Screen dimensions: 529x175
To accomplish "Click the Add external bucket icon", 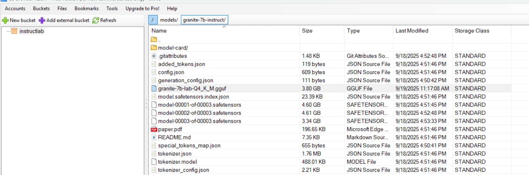I will pos(42,20).
